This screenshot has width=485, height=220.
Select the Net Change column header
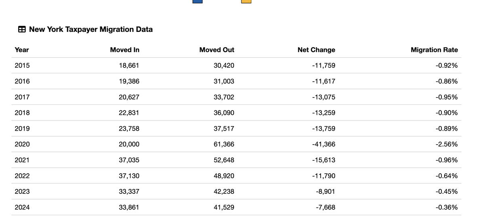point(316,50)
